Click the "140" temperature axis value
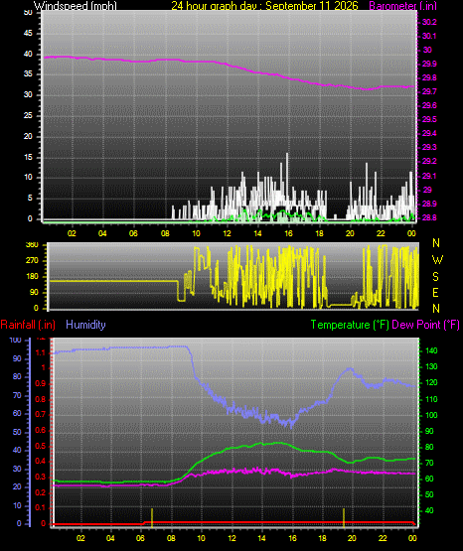Viewport: 463px width, 551px height. click(431, 350)
